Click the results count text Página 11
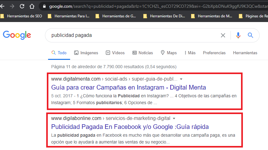 [x=114, y=67]
